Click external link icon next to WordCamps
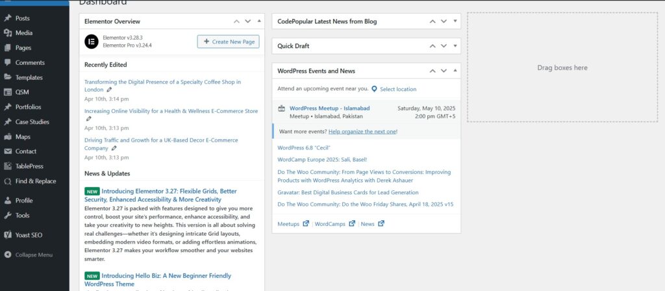 [351, 223]
